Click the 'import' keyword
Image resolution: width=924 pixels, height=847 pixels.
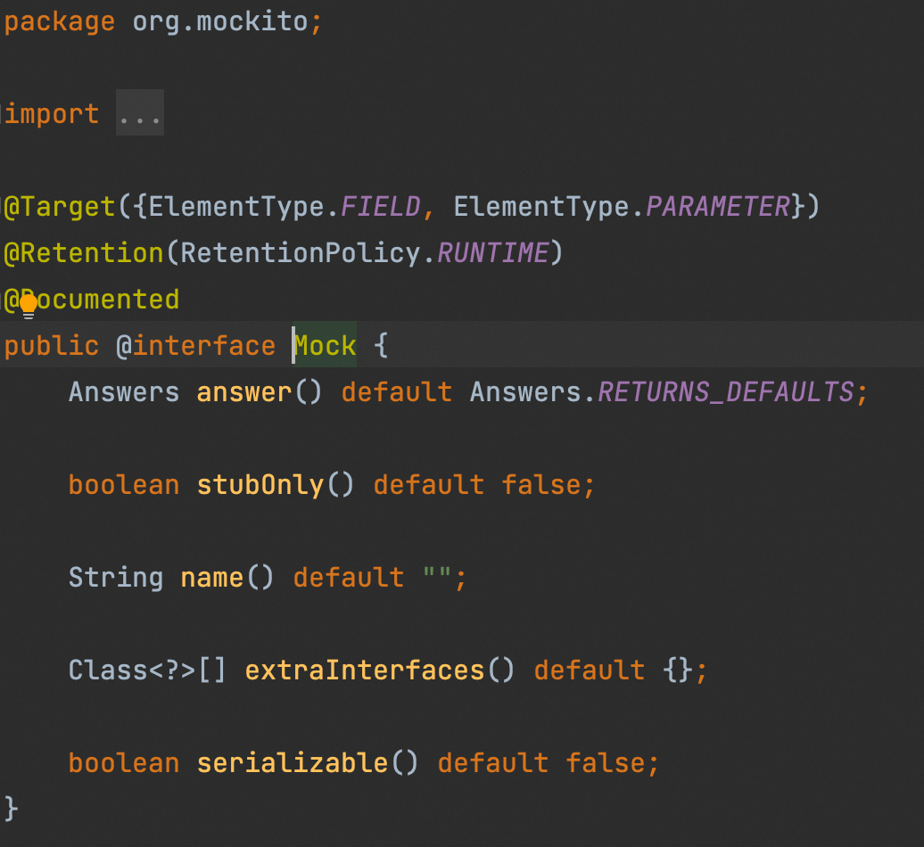click(x=51, y=114)
